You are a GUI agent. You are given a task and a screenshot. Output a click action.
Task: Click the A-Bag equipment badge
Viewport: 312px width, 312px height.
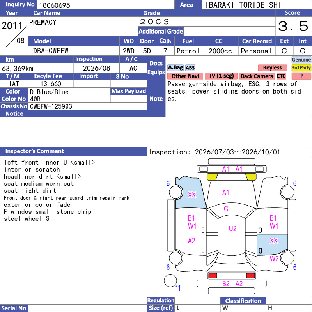click(175, 67)
